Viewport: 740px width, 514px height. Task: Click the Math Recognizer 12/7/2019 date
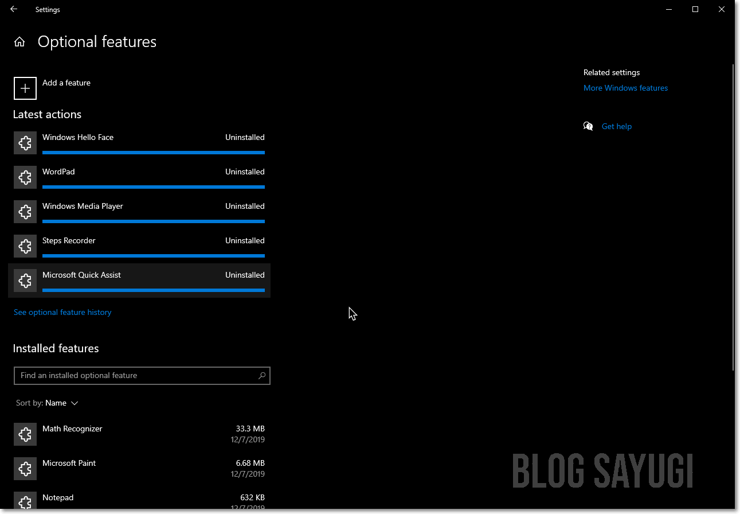(x=248, y=440)
